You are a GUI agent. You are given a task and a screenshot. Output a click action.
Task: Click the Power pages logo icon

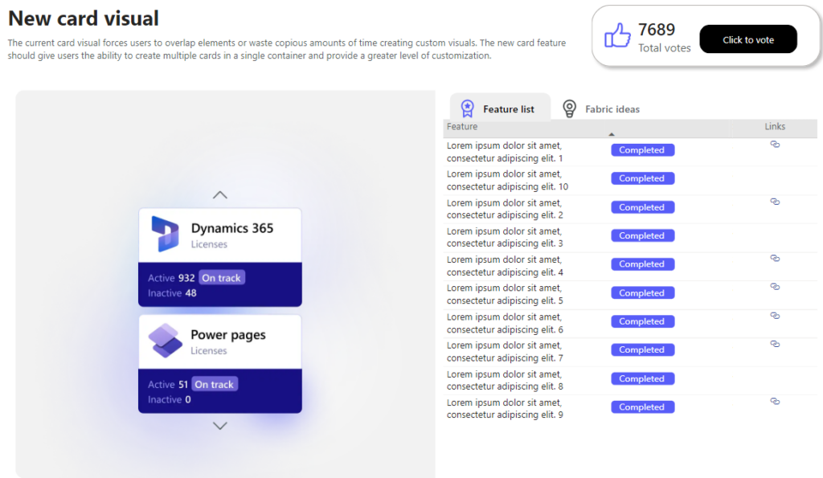(x=166, y=341)
